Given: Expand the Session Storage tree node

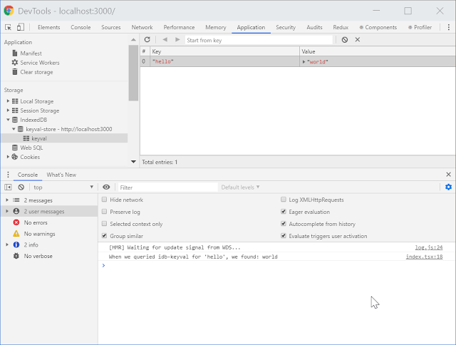Looking at the screenshot, I should point(8,110).
